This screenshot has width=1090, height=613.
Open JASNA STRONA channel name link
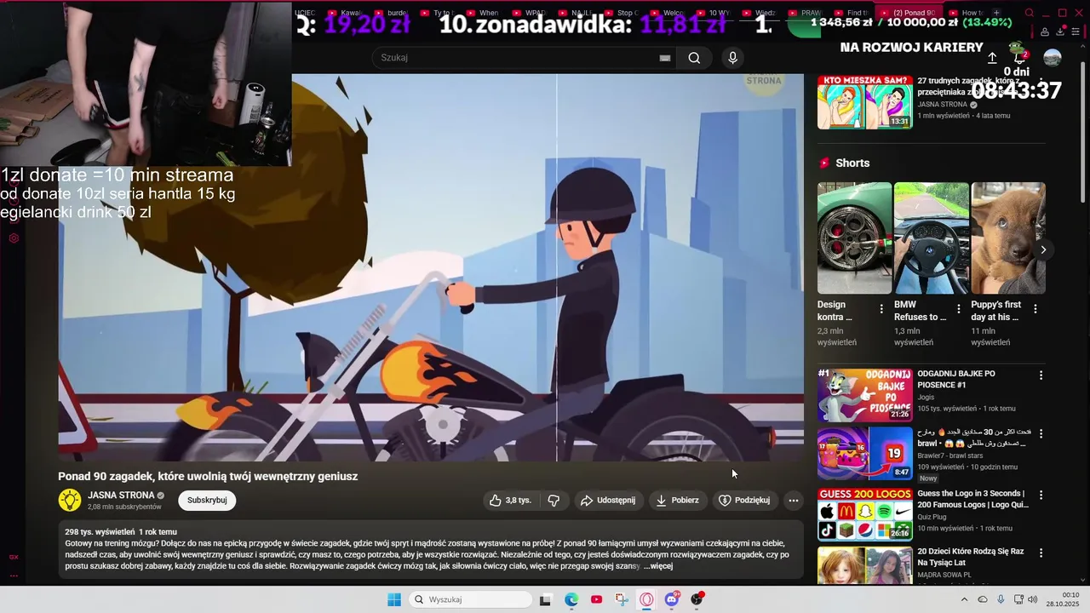click(x=121, y=496)
